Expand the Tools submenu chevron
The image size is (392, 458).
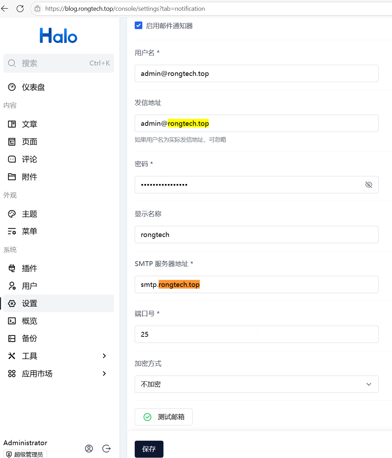[x=104, y=356]
